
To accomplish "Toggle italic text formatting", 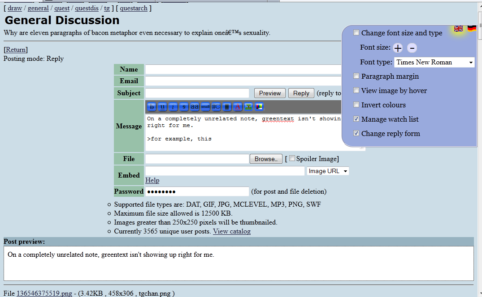I will coord(173,107).
